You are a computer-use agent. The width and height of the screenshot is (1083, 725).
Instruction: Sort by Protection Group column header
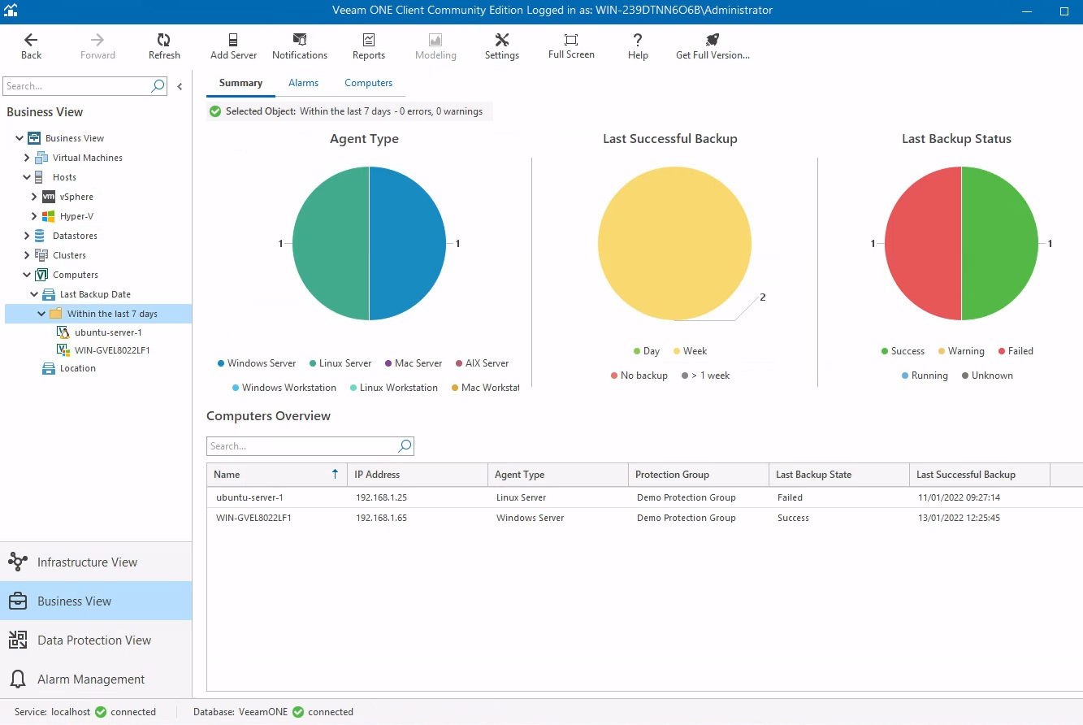pyautogui.click(x=699, y=475)
